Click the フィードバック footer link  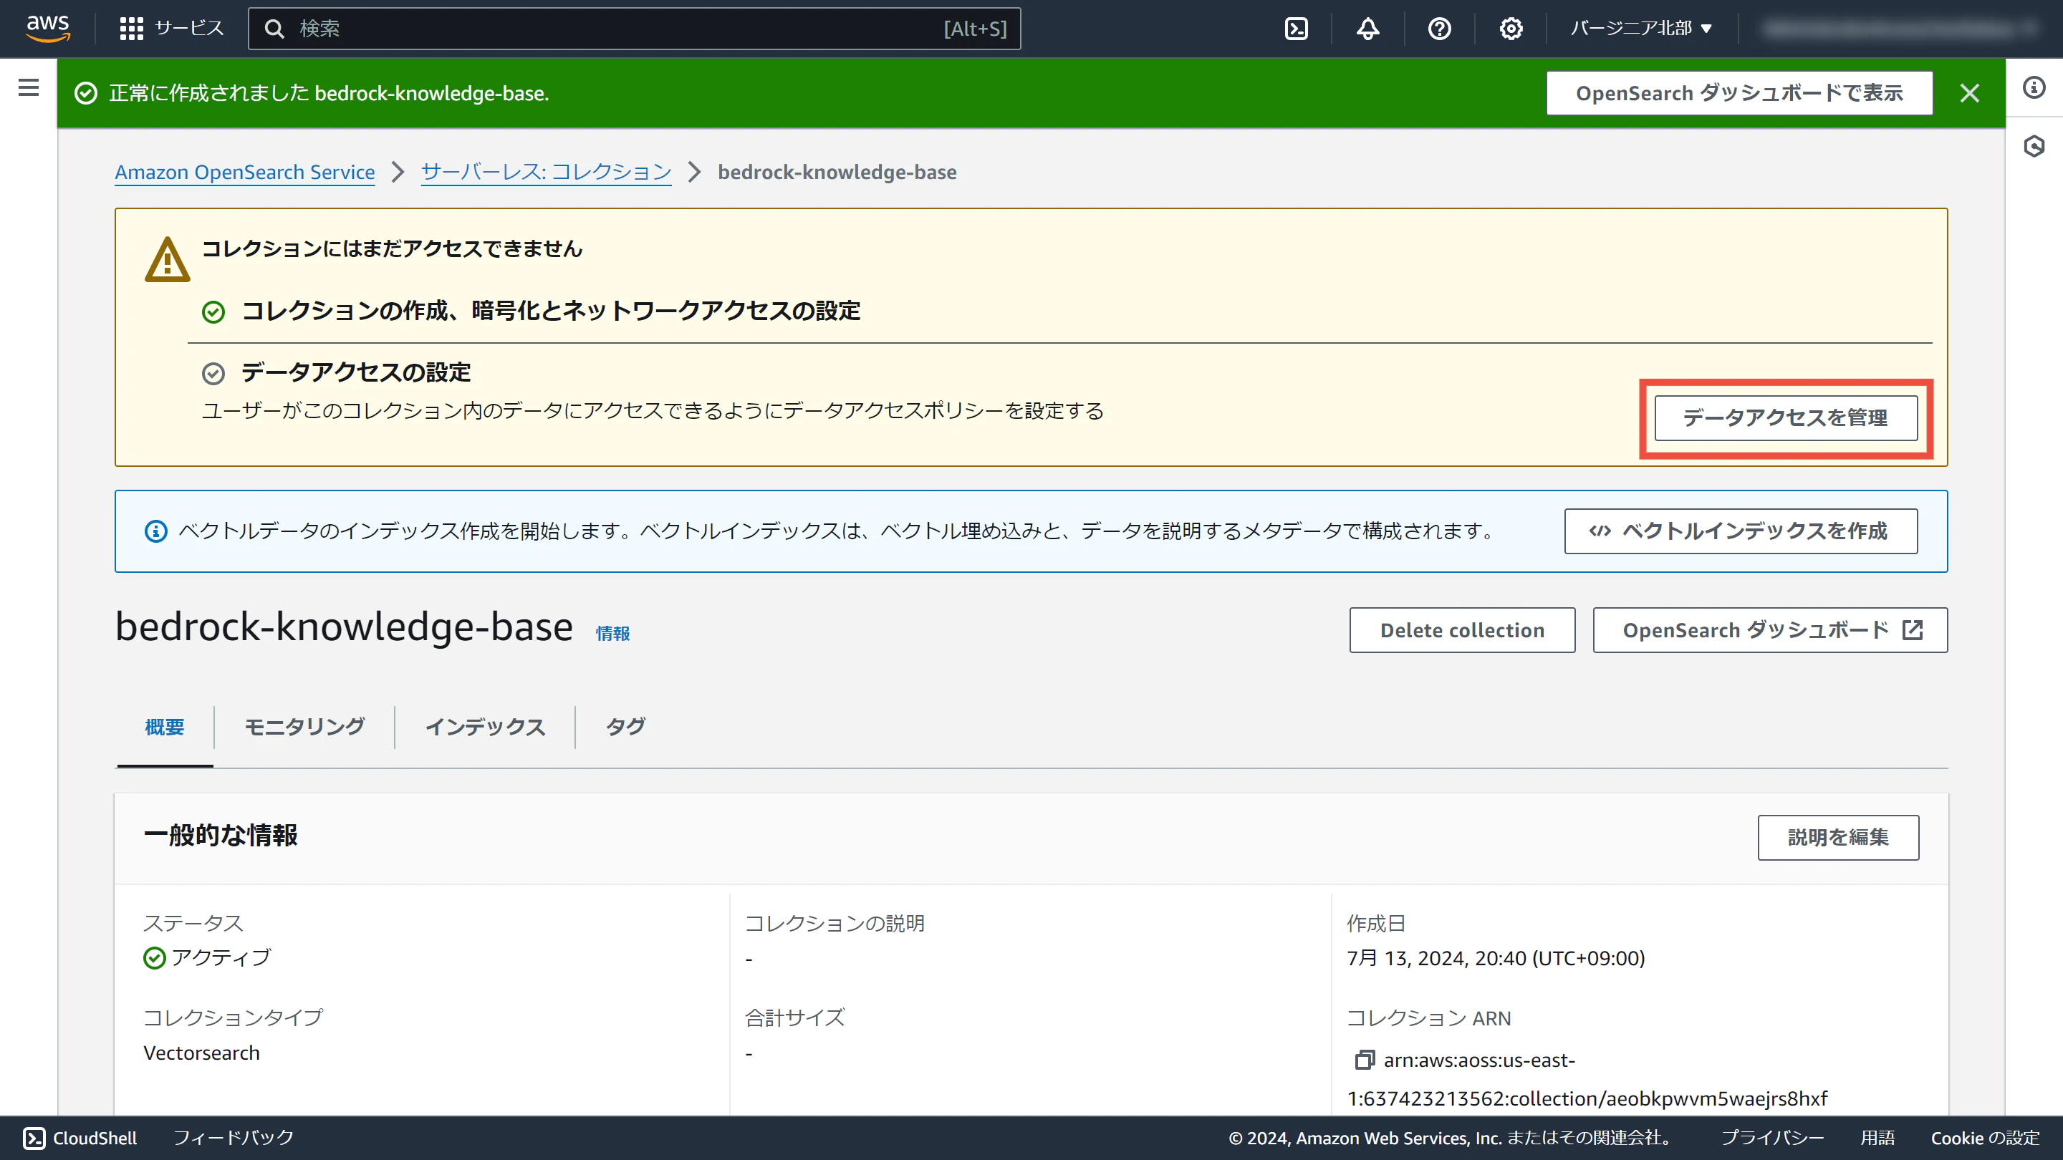(234, 1138)
